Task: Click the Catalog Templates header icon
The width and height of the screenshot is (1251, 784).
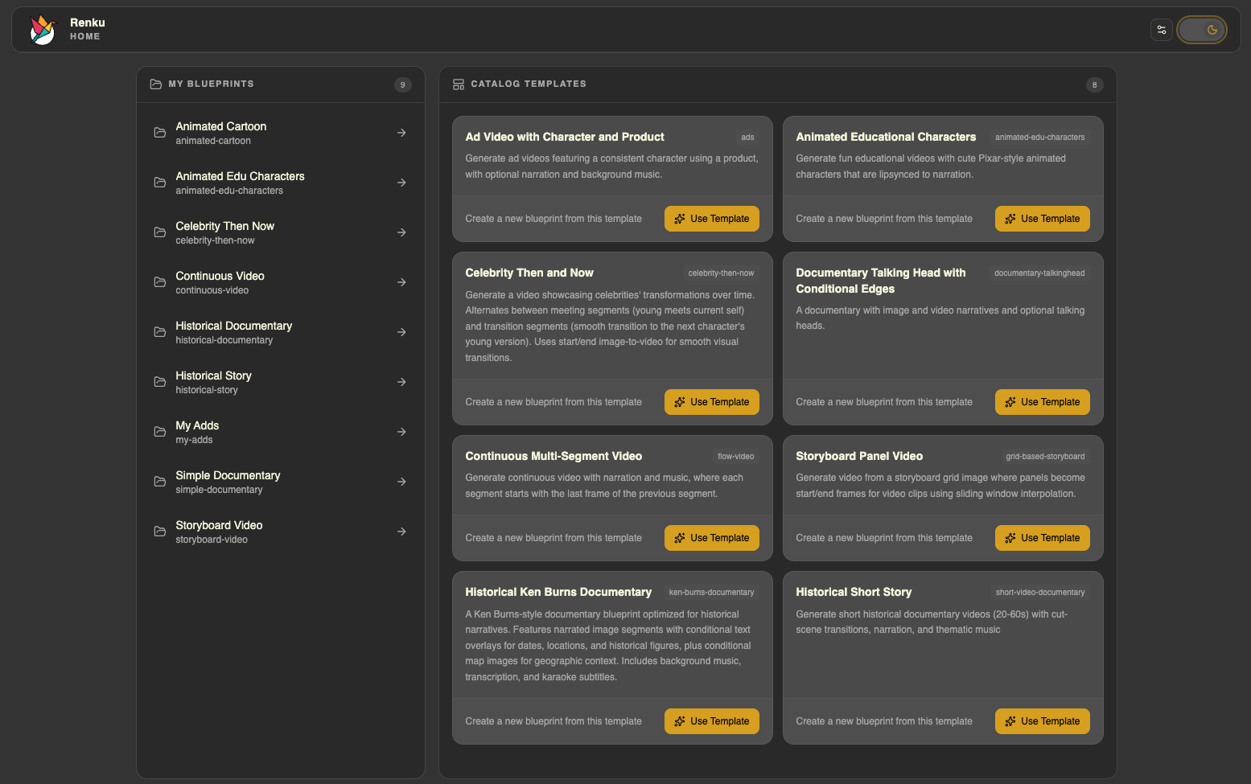Action: click(x=459, y=84)
